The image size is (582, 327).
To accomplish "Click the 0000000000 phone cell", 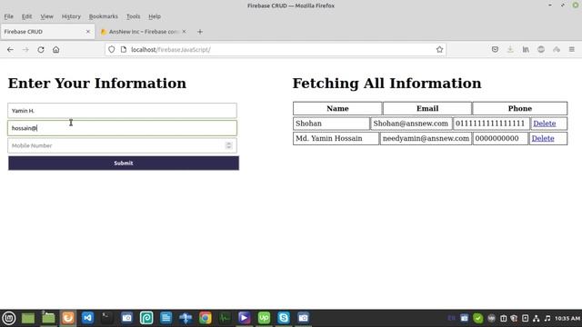I will (x=500, y=138).
